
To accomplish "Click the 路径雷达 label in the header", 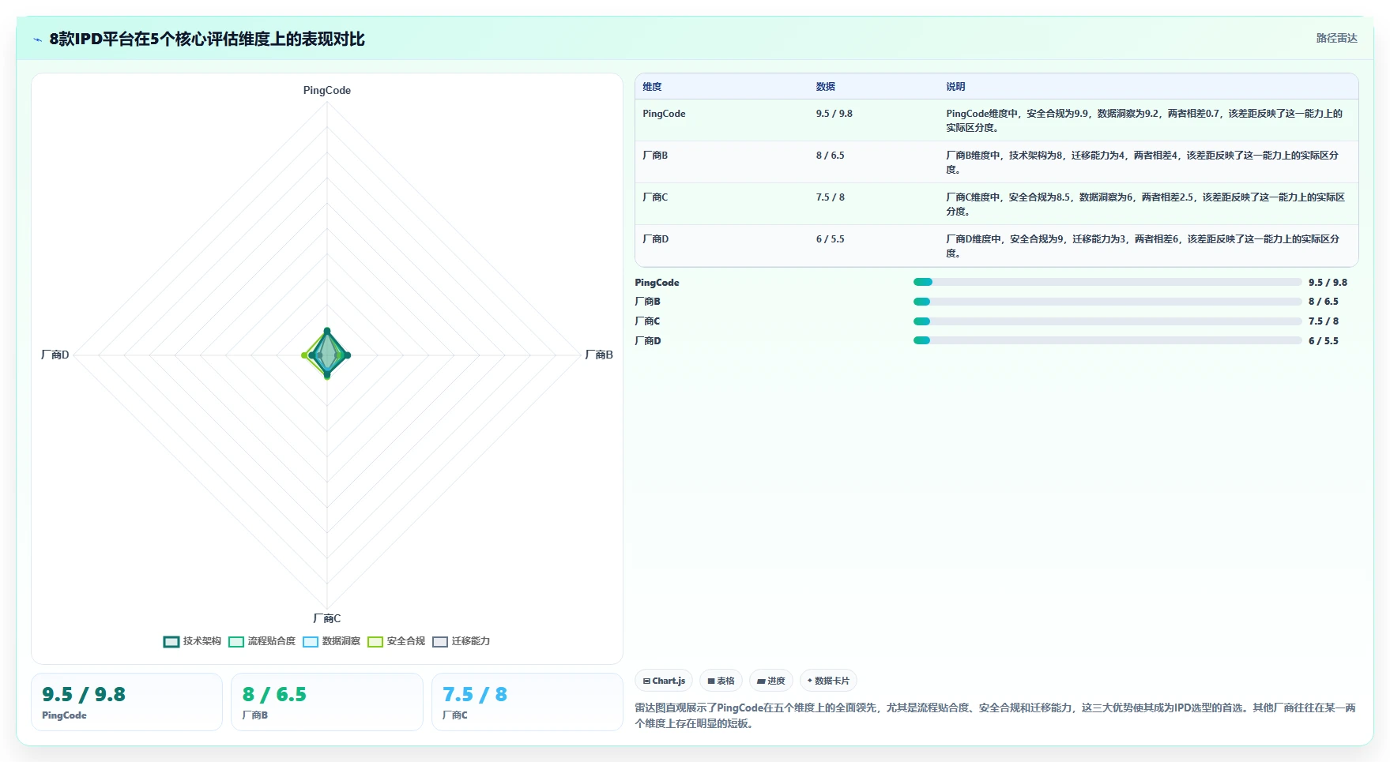I will coord(1336,38).
